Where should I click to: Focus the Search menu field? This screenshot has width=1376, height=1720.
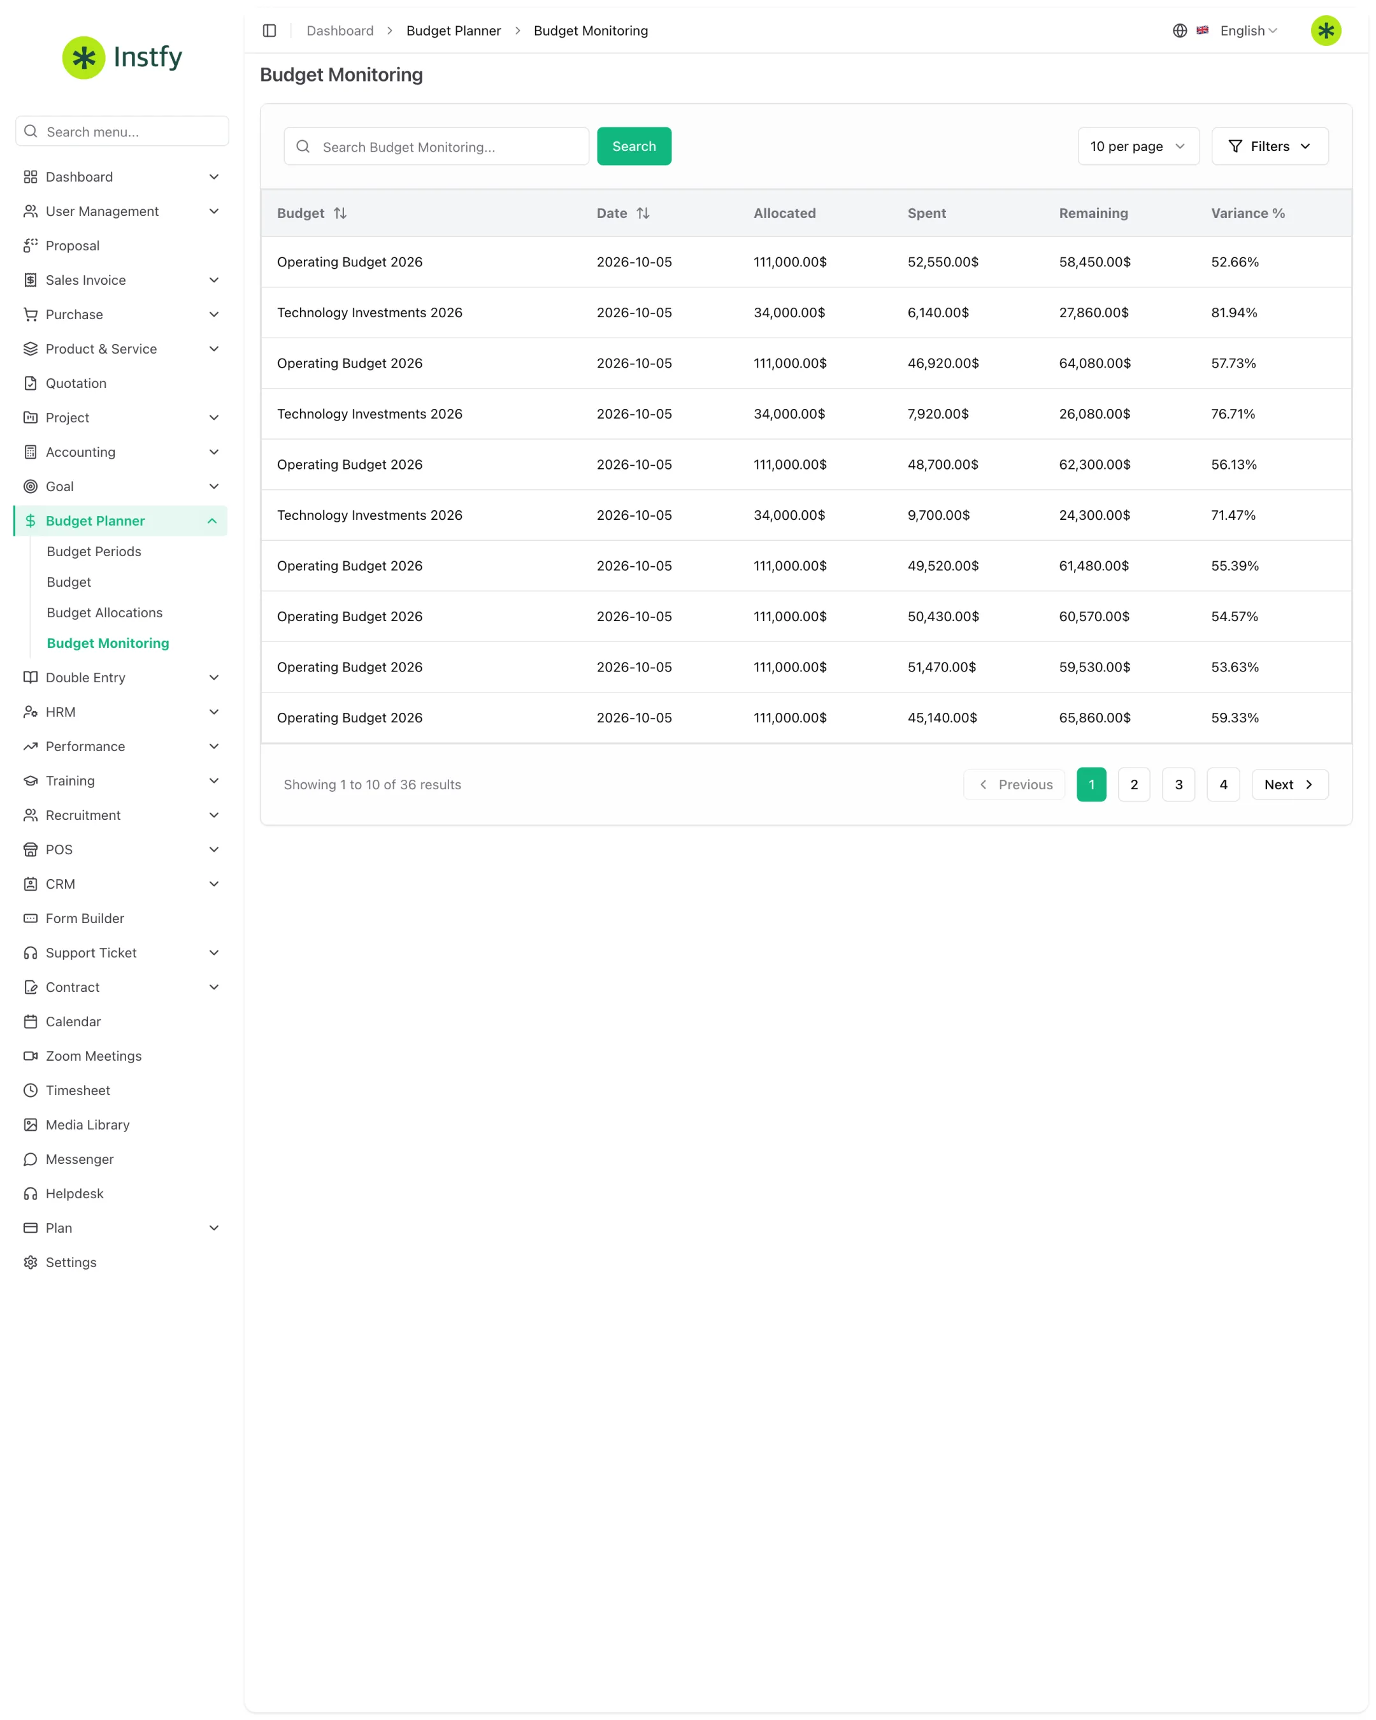[122, 131]
